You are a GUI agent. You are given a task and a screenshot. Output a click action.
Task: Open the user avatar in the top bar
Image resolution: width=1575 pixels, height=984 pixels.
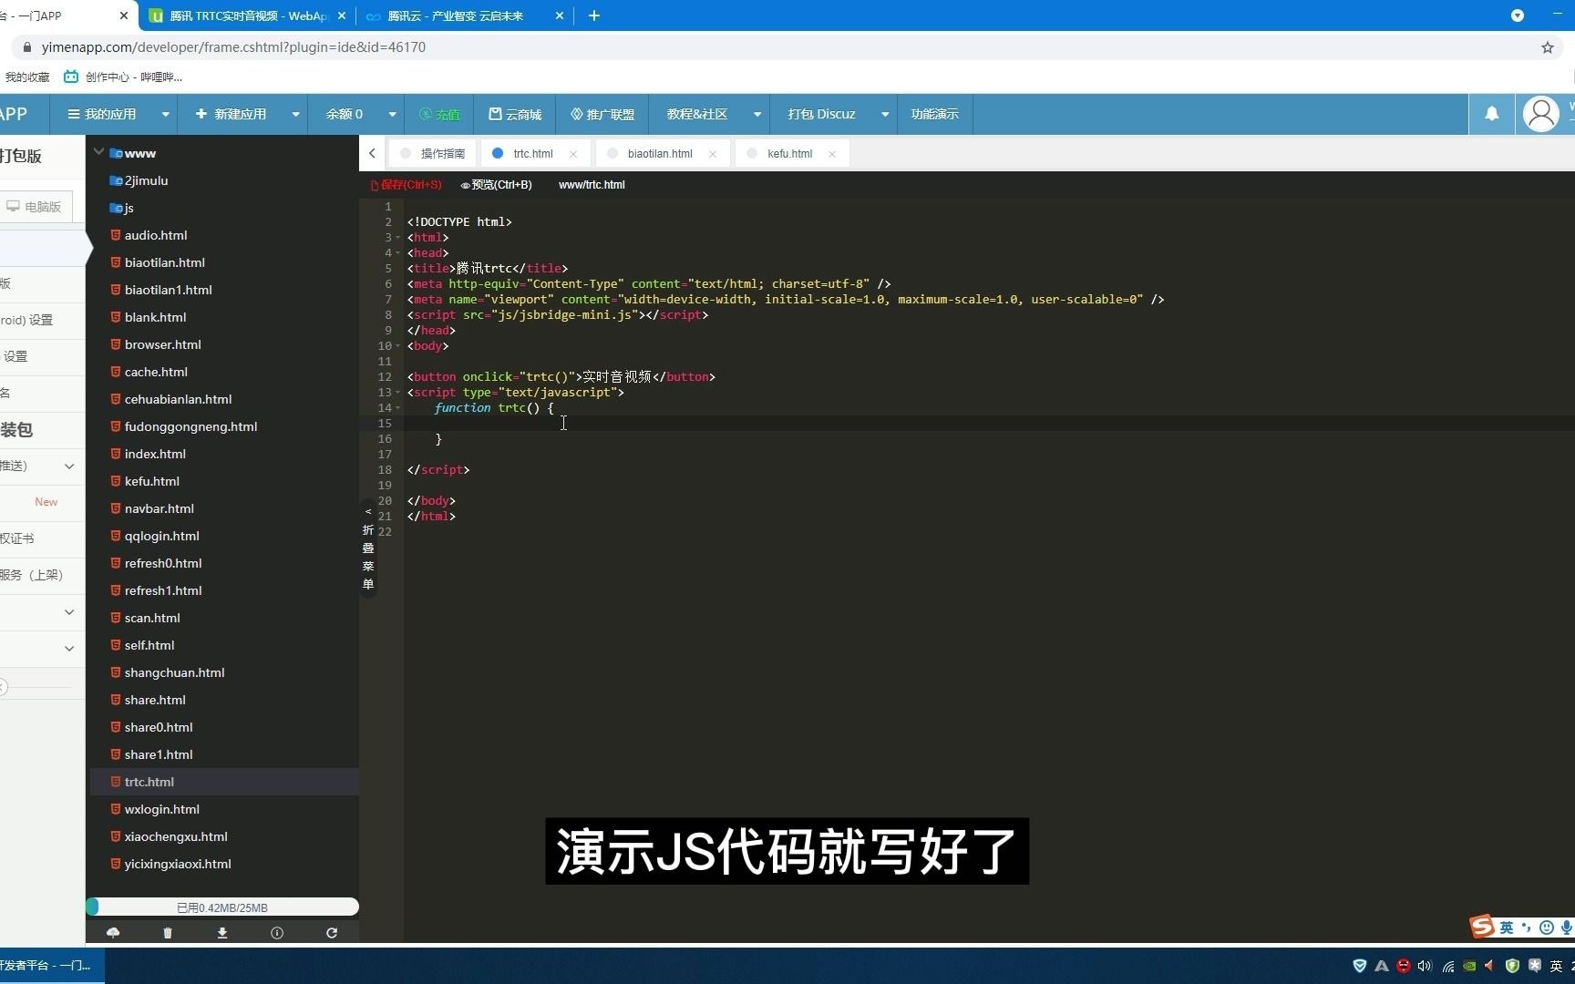coord(1541,114)
